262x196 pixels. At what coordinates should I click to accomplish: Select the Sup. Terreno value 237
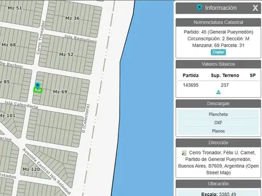[x=225, y=85]
